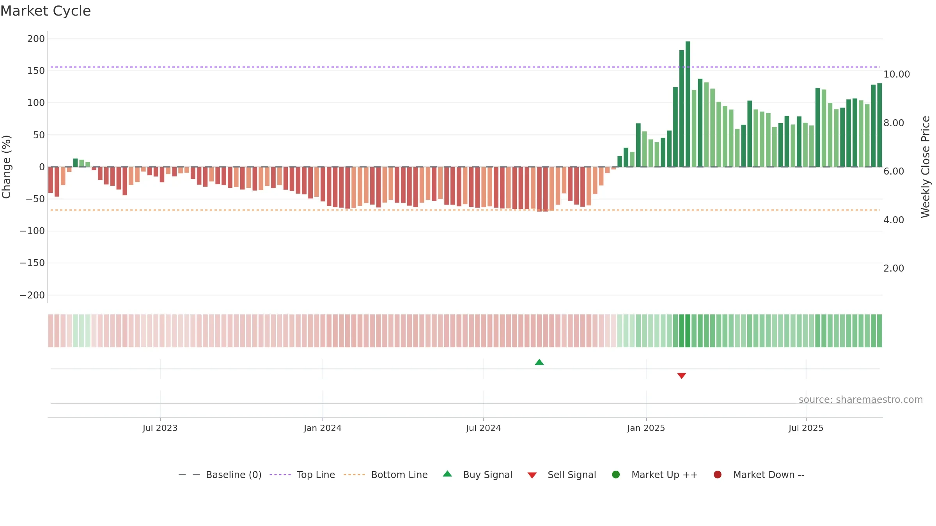Click the 2.00 price axis label
The image size is (936, 526).
tap(894, 268)
